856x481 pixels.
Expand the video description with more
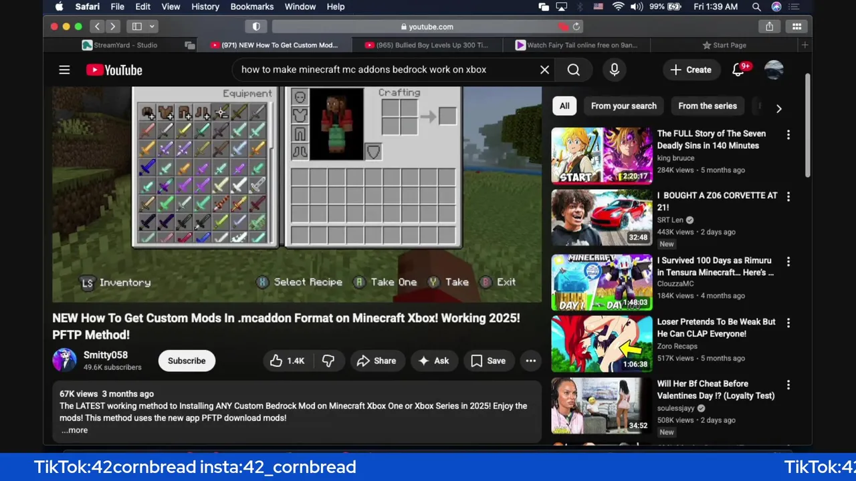tap(75, 430)
